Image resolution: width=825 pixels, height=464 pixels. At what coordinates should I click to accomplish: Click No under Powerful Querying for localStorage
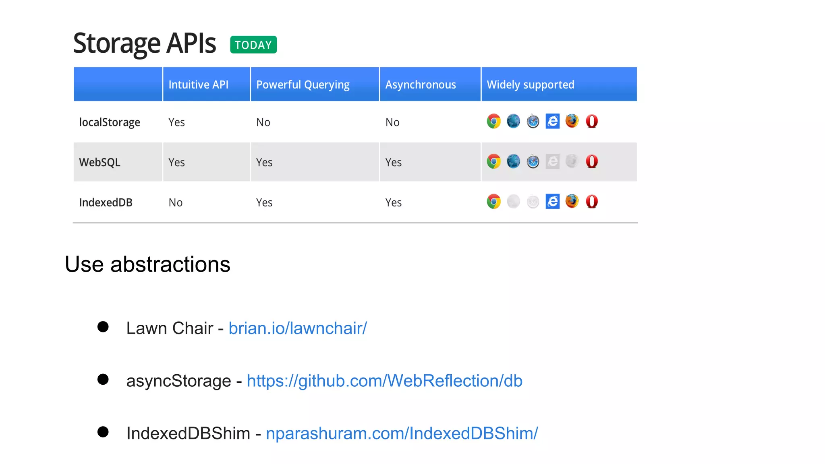tap(263, 122)
